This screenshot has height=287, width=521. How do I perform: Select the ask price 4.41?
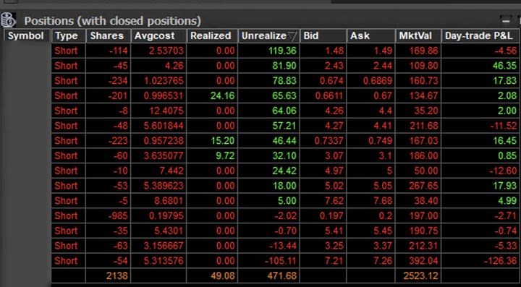pyautogui.click(x=370, y=126)
